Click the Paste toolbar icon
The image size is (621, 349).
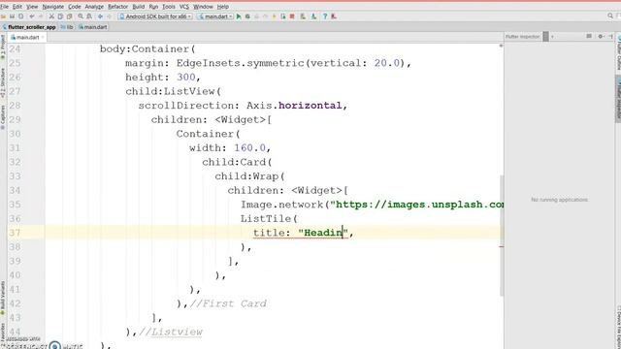[x=70, y=16]
